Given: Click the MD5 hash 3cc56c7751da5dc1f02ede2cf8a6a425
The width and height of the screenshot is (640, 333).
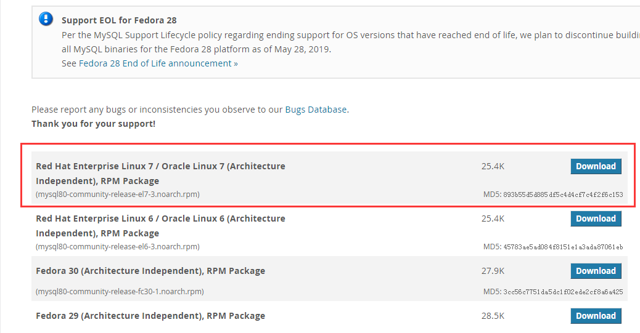Looking at the screenshot, I should coord(563,292).
